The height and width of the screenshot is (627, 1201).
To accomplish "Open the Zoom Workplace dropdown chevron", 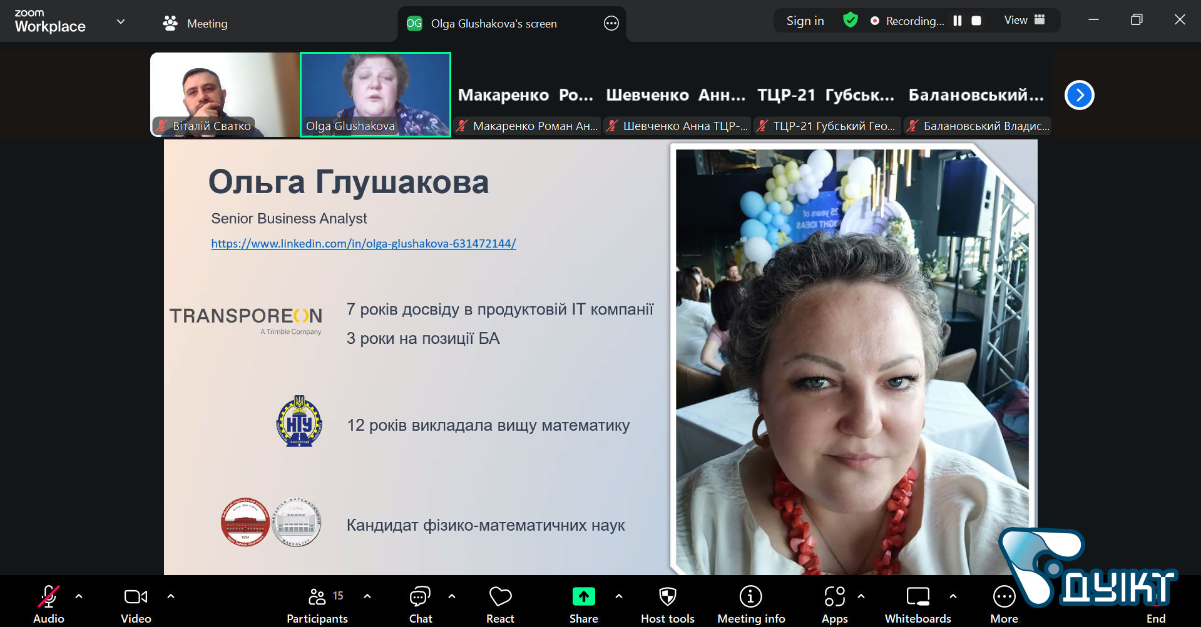I will [121, 22].
